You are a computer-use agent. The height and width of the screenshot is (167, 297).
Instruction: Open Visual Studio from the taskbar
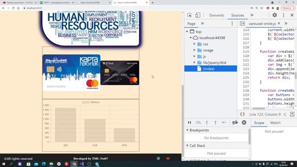coord(82,164)
